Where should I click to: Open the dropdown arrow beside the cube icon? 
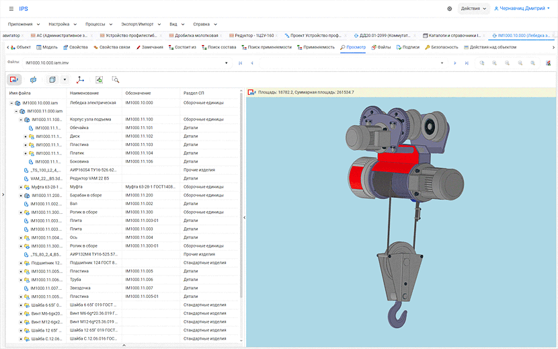pyautogui.click(x=65, y=79)
